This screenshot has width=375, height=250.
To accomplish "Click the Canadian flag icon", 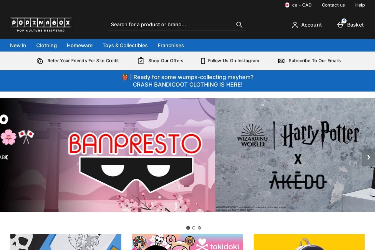I will click(287, 5).
